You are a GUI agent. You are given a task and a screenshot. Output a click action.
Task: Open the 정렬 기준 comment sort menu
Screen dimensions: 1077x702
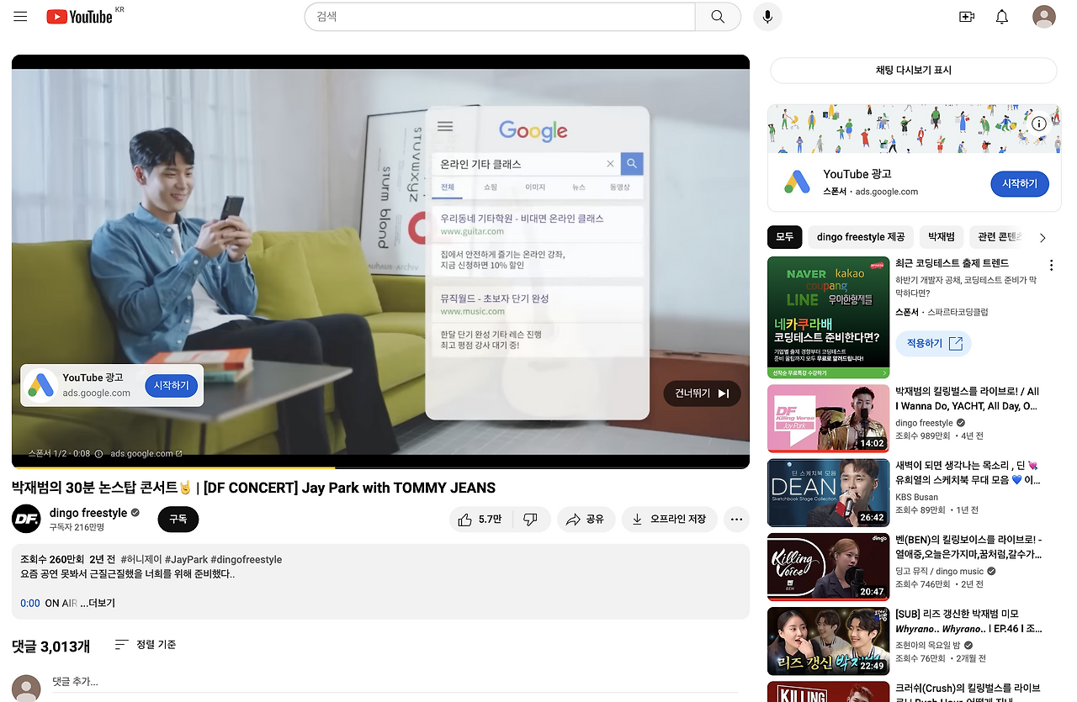[145, 644]
